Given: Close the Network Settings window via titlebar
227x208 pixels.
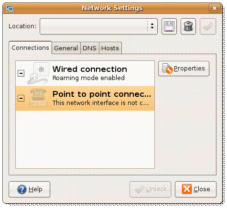Looking at the screenshot, I should [x=215, y=8].
